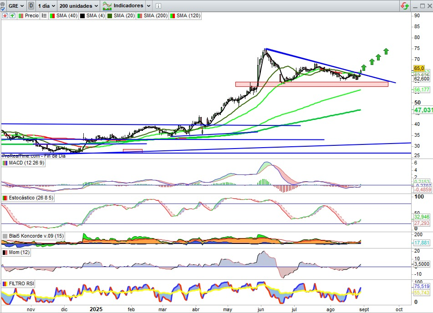The width and height of the screenshot is (433, 313).
Task: Click the 17,881 Koncorde value
Action: point(422,243)
